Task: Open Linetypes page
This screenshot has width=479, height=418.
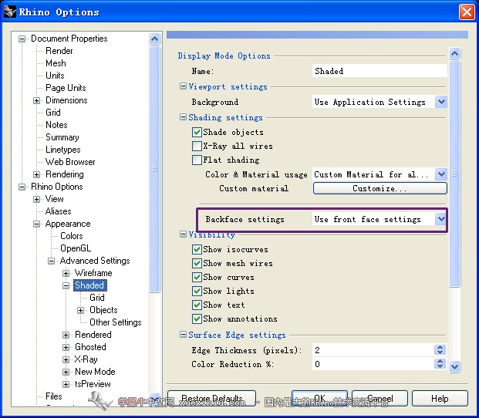Action: pos(63,150)
